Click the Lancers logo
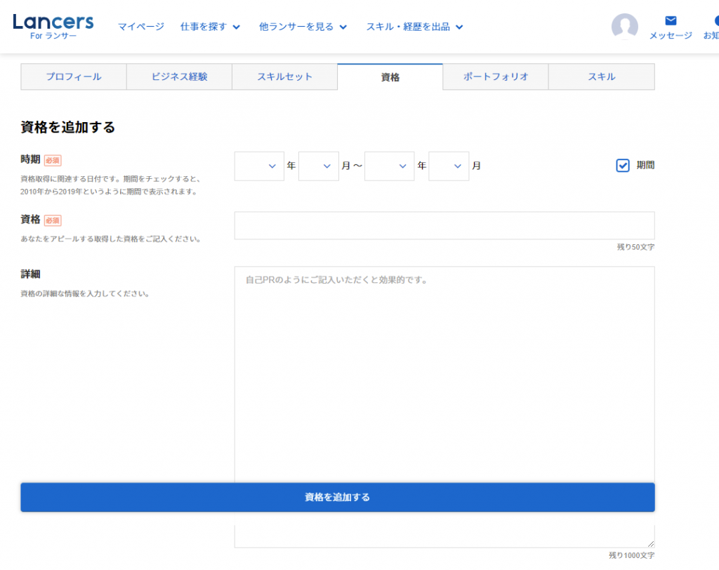The image size is (719, 570). 53,26
